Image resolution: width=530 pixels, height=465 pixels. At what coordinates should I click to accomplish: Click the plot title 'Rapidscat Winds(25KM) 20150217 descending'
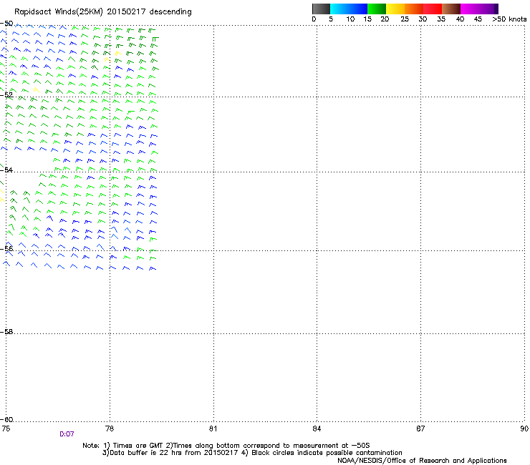coord(102,12)
